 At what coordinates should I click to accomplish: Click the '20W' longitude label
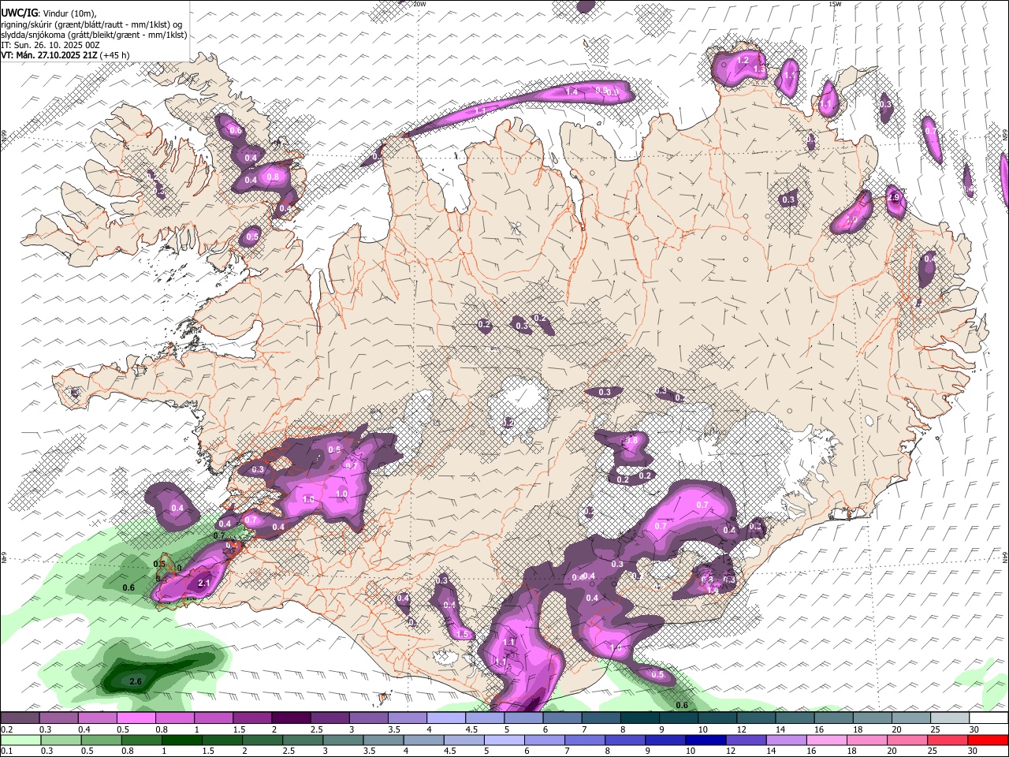pos(419,4)
